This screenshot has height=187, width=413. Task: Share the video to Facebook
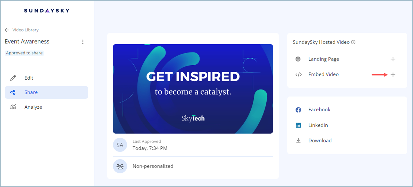pos(319,110)
